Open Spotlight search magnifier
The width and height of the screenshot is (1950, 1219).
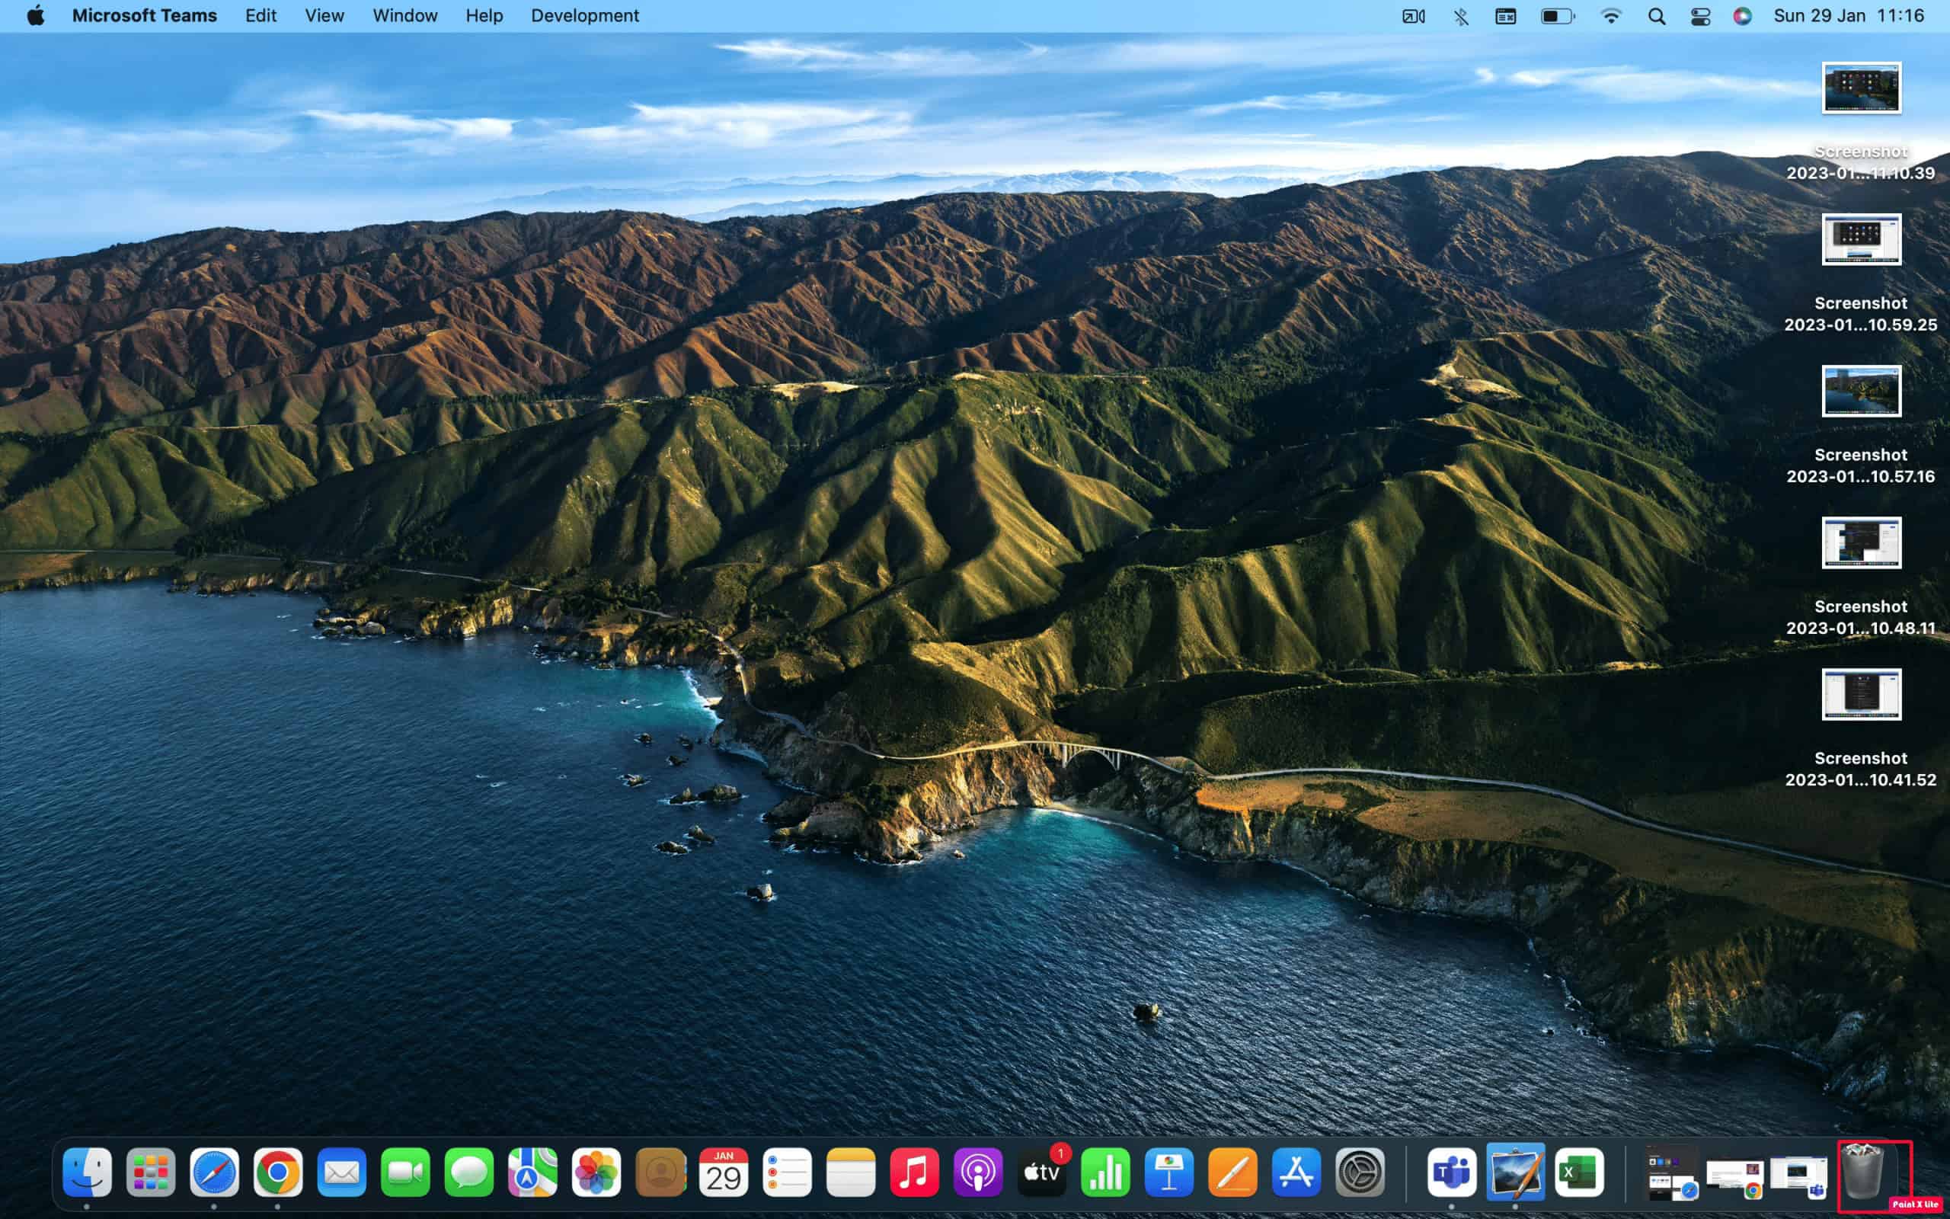[x=1657, y=16]
